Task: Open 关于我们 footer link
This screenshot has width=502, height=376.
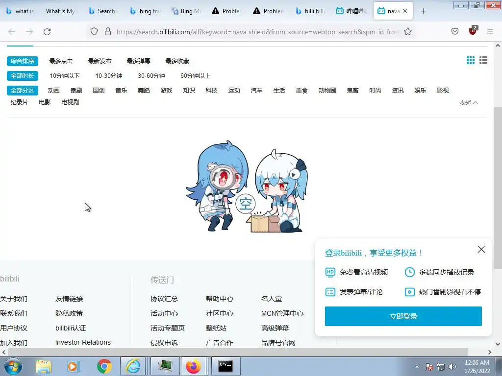Action: [x=14, y=299]
